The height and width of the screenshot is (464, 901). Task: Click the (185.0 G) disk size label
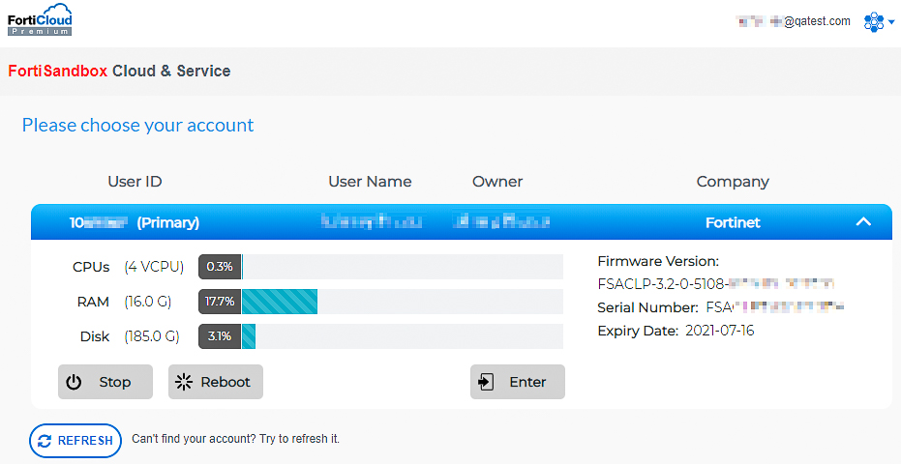coord(152,336)
